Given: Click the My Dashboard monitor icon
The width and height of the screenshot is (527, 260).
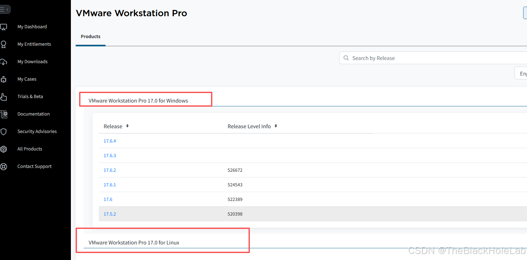Looking at the screenshot, I should (x=3, y=27).
